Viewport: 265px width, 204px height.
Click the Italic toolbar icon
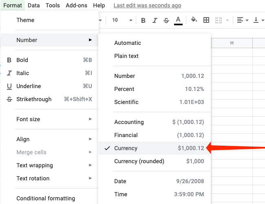[155, 20]
